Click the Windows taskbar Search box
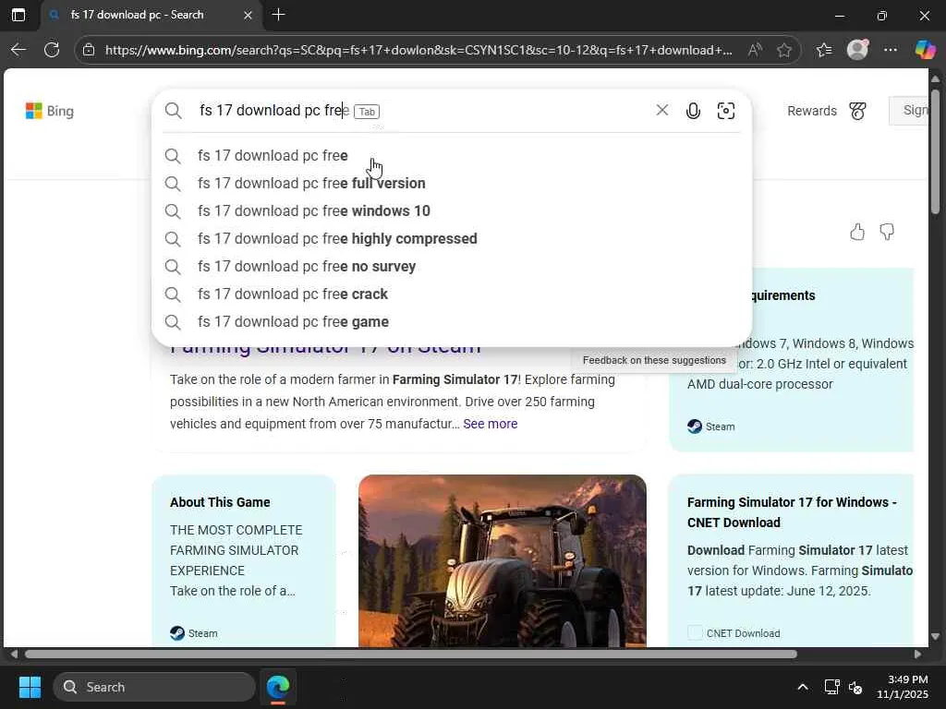Image resolution: width=946 pixels, height=709 pixels. pos(154,687)
